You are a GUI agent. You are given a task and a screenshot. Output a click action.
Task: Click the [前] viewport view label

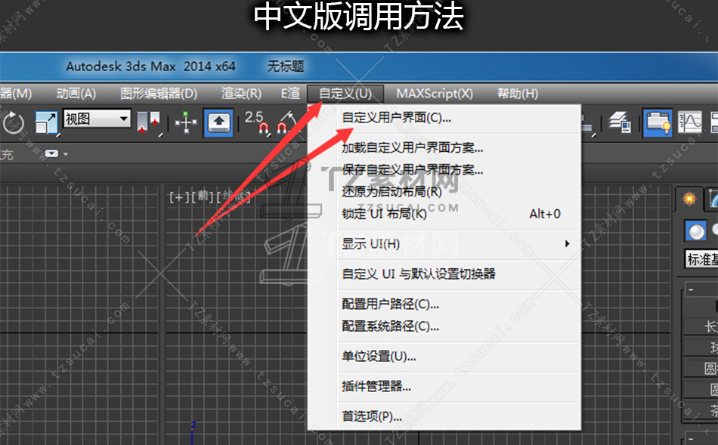click(203, 197)
